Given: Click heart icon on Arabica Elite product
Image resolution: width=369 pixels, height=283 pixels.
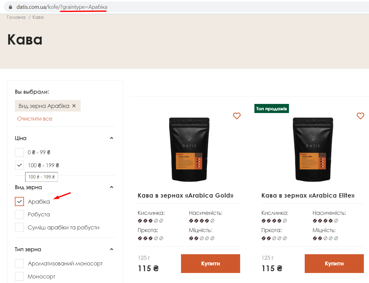Looking at the screenshot, I should tap(360, 116).
